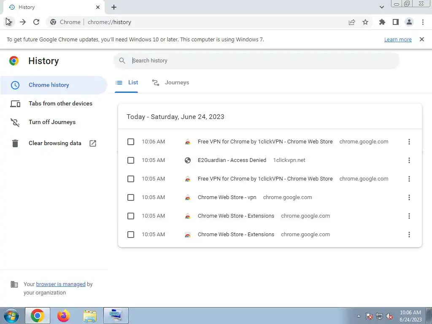Viewport: 432px width, 324px height.
Task: Check the 10:06 AM Free VPN entry
Action: click(131, 142)
